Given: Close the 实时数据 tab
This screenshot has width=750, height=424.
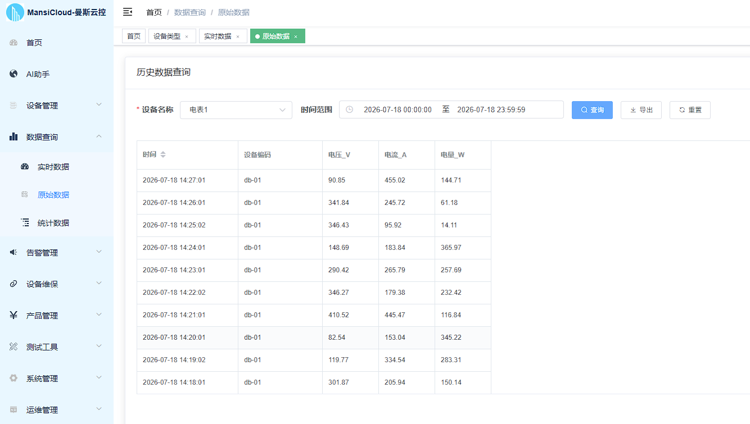Looking at the screenshot, I should pyautogui.click(x=238, y=37).
